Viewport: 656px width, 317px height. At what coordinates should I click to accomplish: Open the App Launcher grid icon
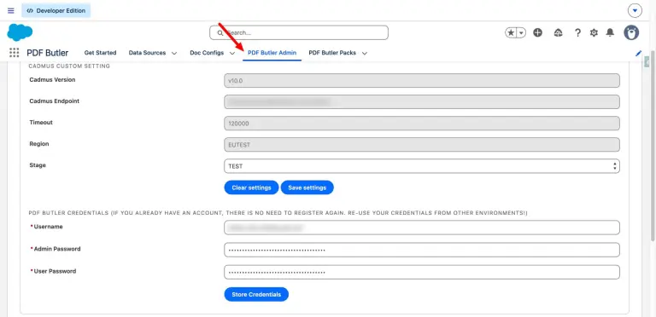pos(14,53)
